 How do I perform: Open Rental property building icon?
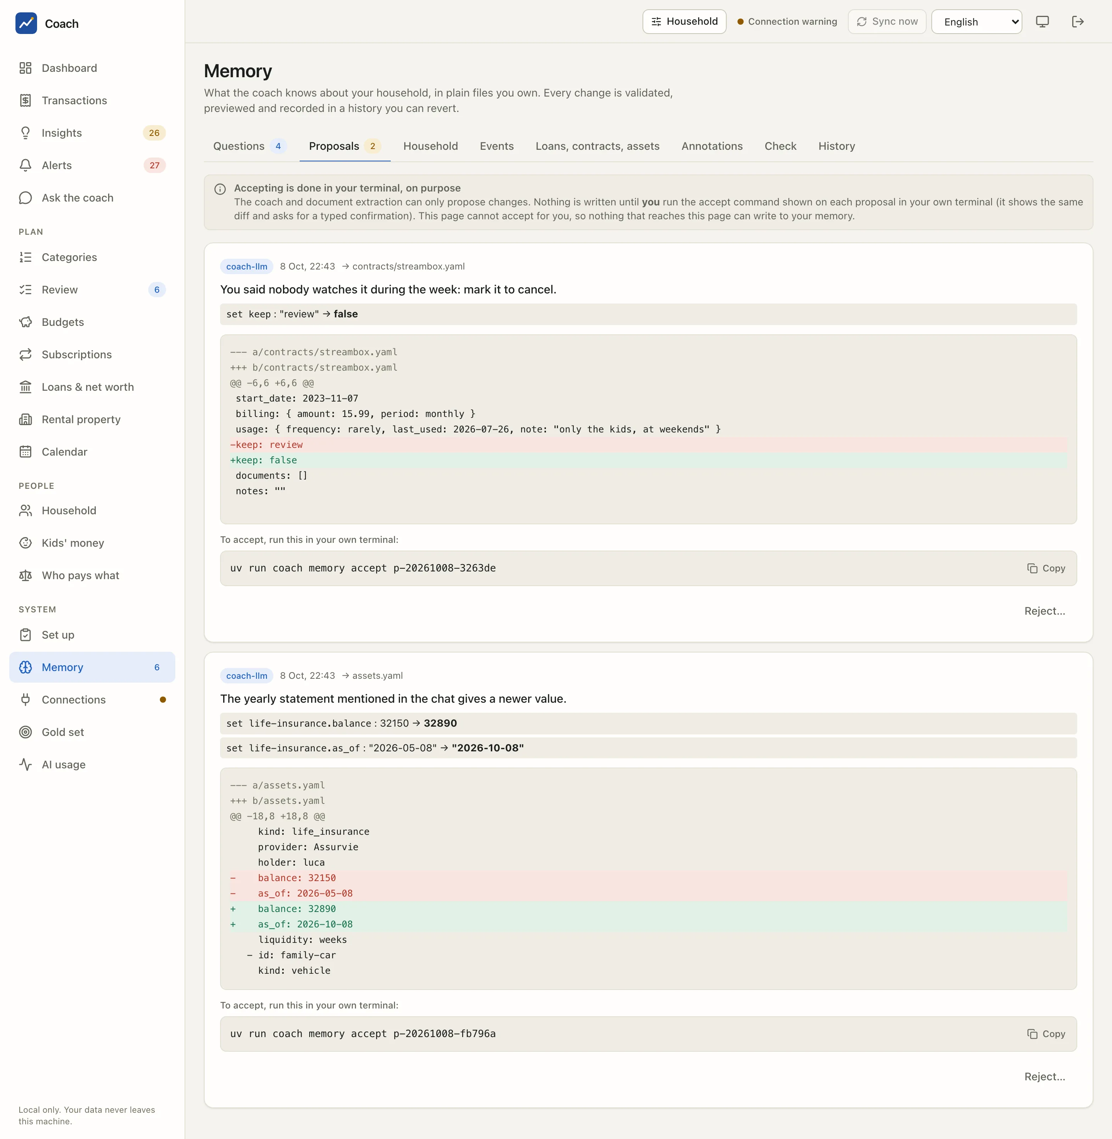pyautogui.click(x=25, y=419)
